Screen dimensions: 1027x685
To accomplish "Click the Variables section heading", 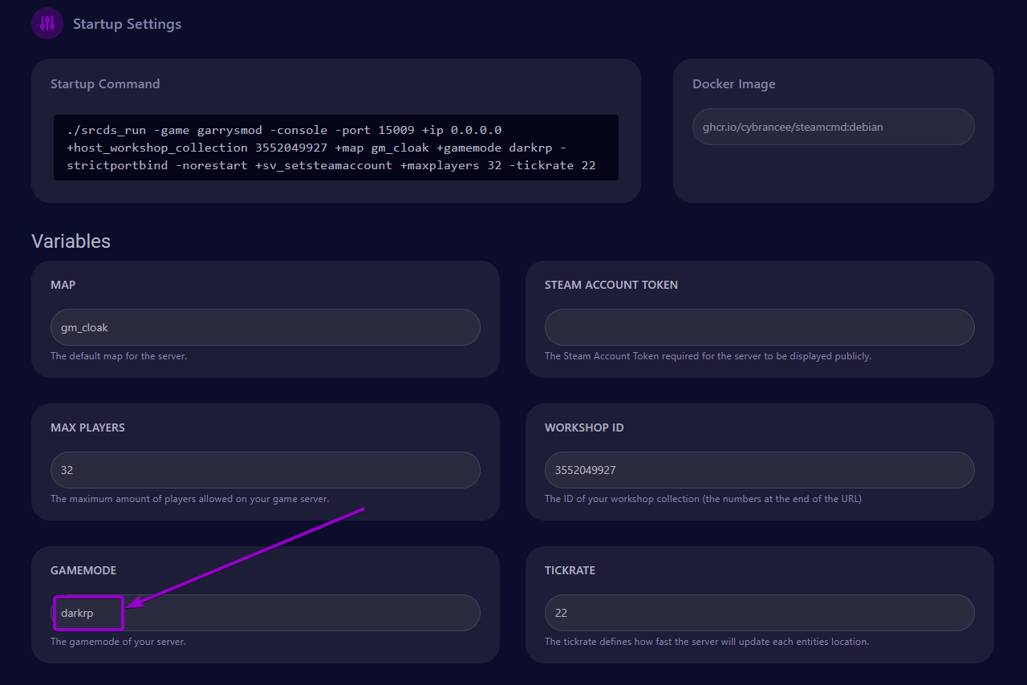I will point(71,241).
